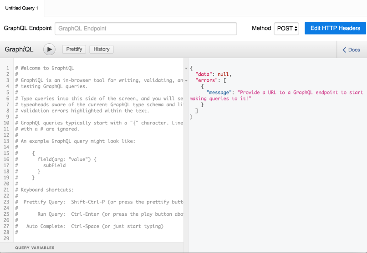This screenshot has height=253, width=367.
Task: Click line number 15 in the editor gutter
Action: tap(7, 153)
